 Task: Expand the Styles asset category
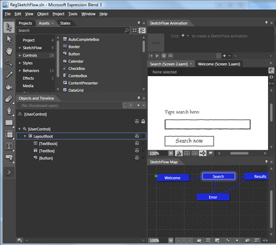[20, 63]
